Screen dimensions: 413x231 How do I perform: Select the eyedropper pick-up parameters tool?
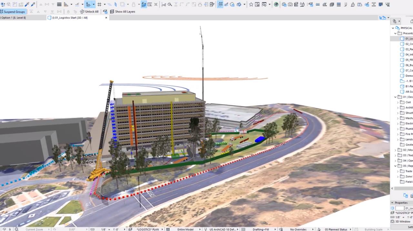coord(27,5)
